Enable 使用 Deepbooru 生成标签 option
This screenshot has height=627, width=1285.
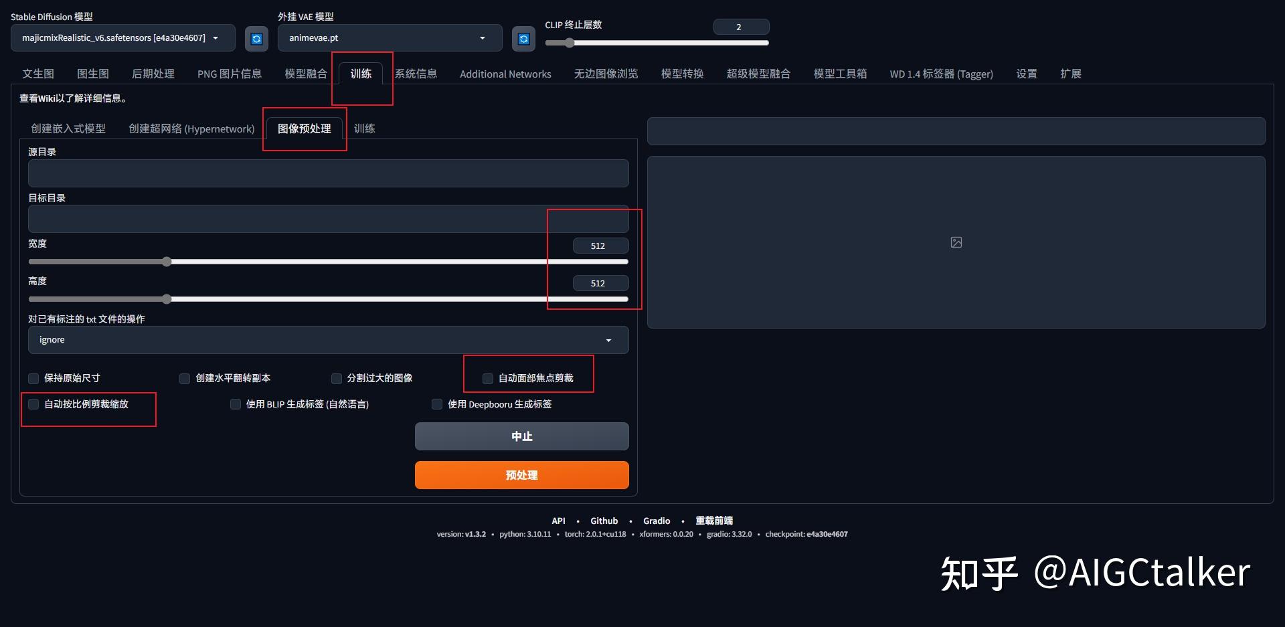pyautogui.click(x=436, y=404)
